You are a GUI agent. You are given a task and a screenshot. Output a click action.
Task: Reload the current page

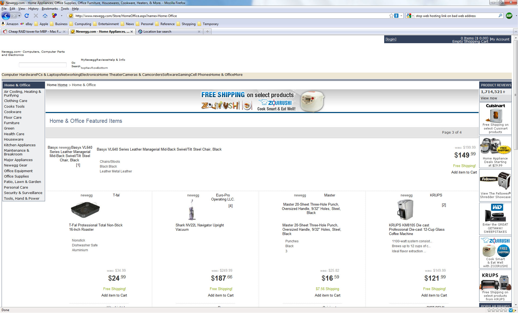tap(27, 16)
